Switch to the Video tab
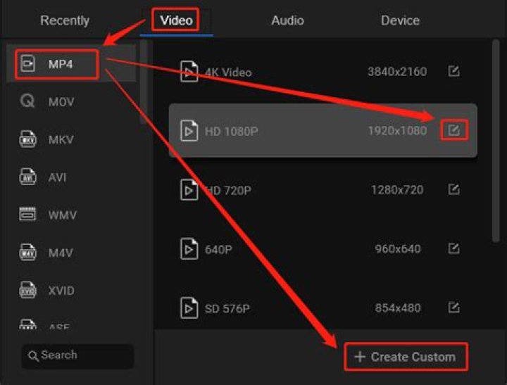The image size is (507, 385). tap(176, 20)
